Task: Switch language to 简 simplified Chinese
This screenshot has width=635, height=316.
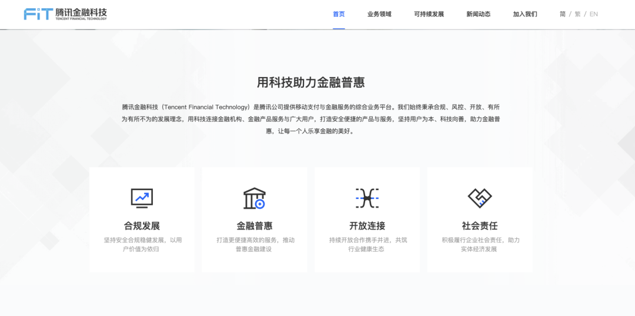Action: 563,14
